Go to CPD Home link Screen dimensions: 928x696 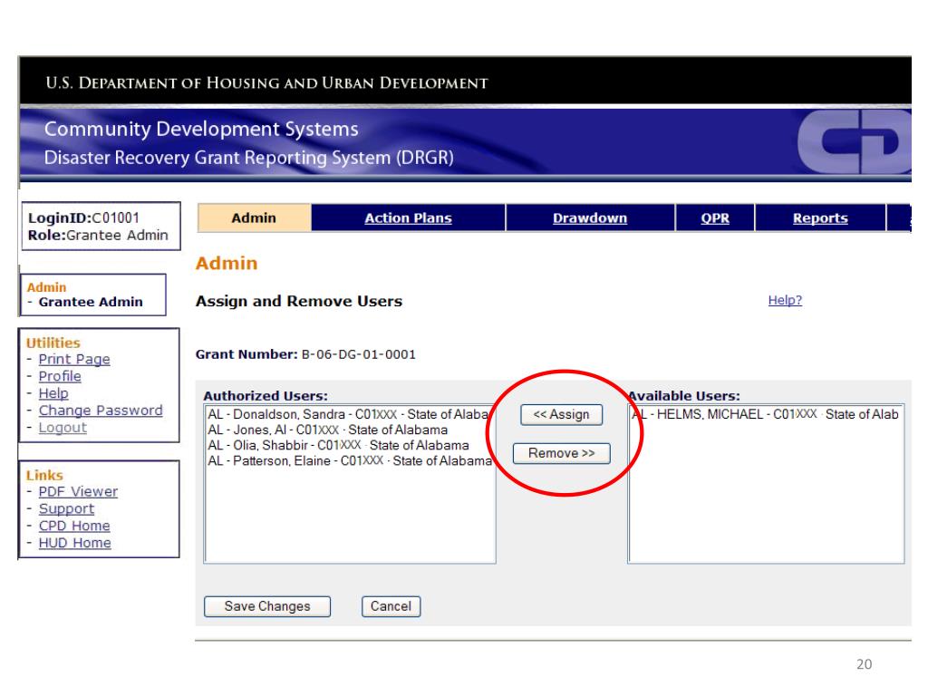pyautogui.click(x=74, y=526)
